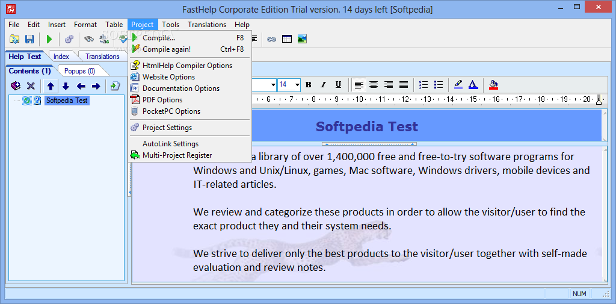Image resolution: width=616 pixels, height=304 pixels.
Task: Click the font color A button
Action: (x=473, y=84)
